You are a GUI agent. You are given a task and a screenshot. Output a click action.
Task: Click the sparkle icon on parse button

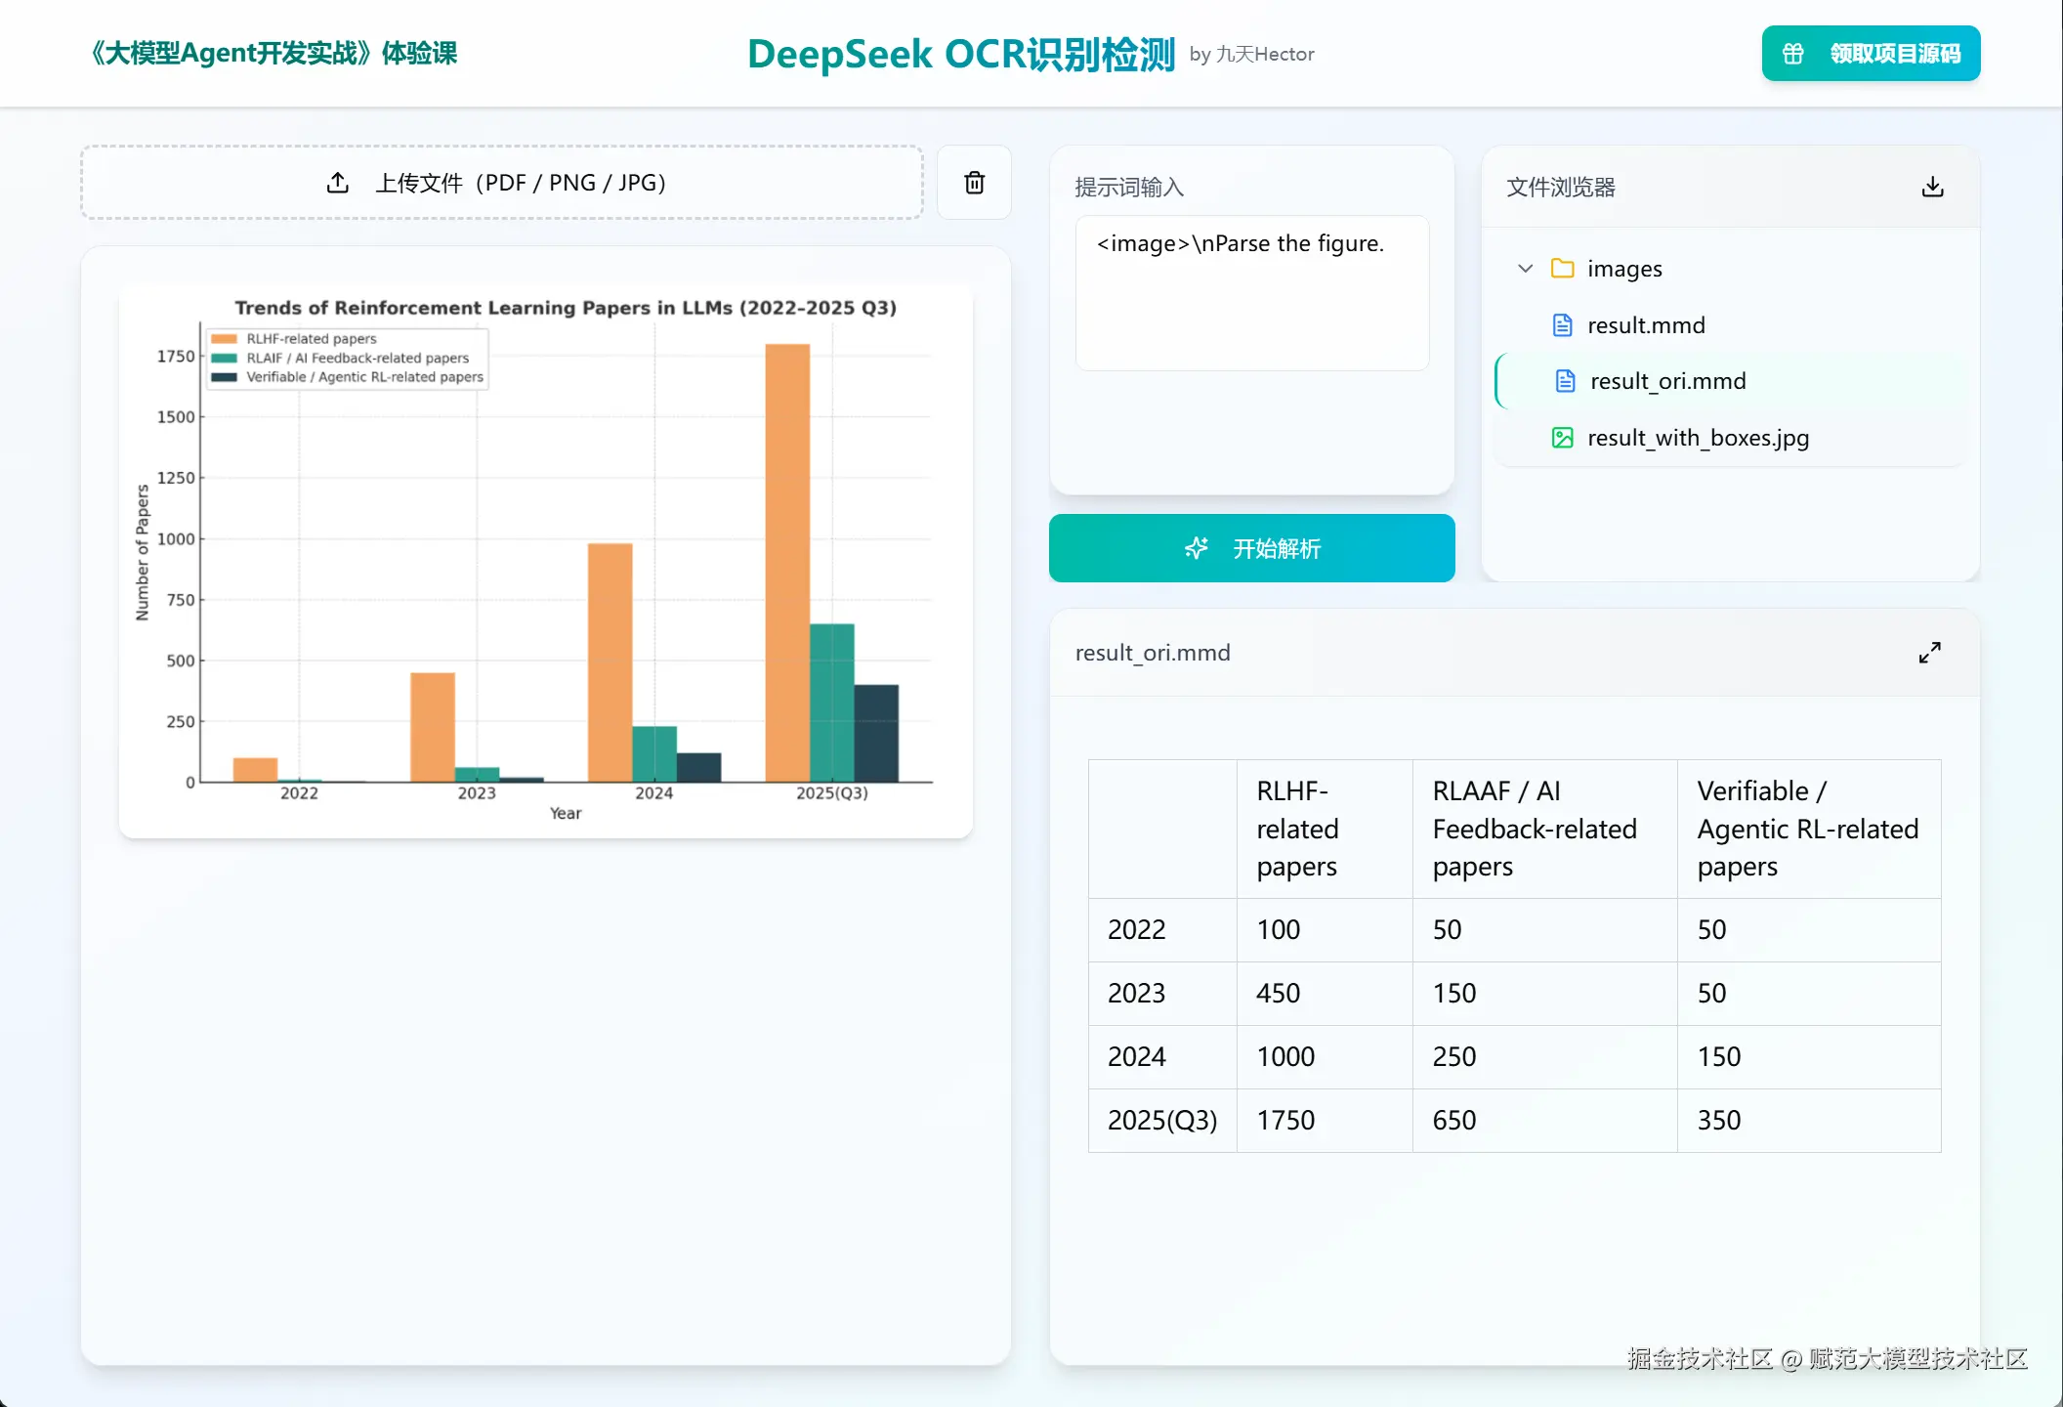click(x=1196, y=548)
